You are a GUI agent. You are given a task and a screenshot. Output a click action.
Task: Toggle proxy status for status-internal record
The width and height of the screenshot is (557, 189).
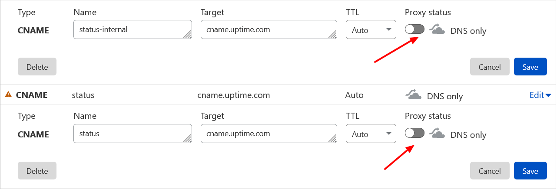pyautogui.click(x=414, y=29)
